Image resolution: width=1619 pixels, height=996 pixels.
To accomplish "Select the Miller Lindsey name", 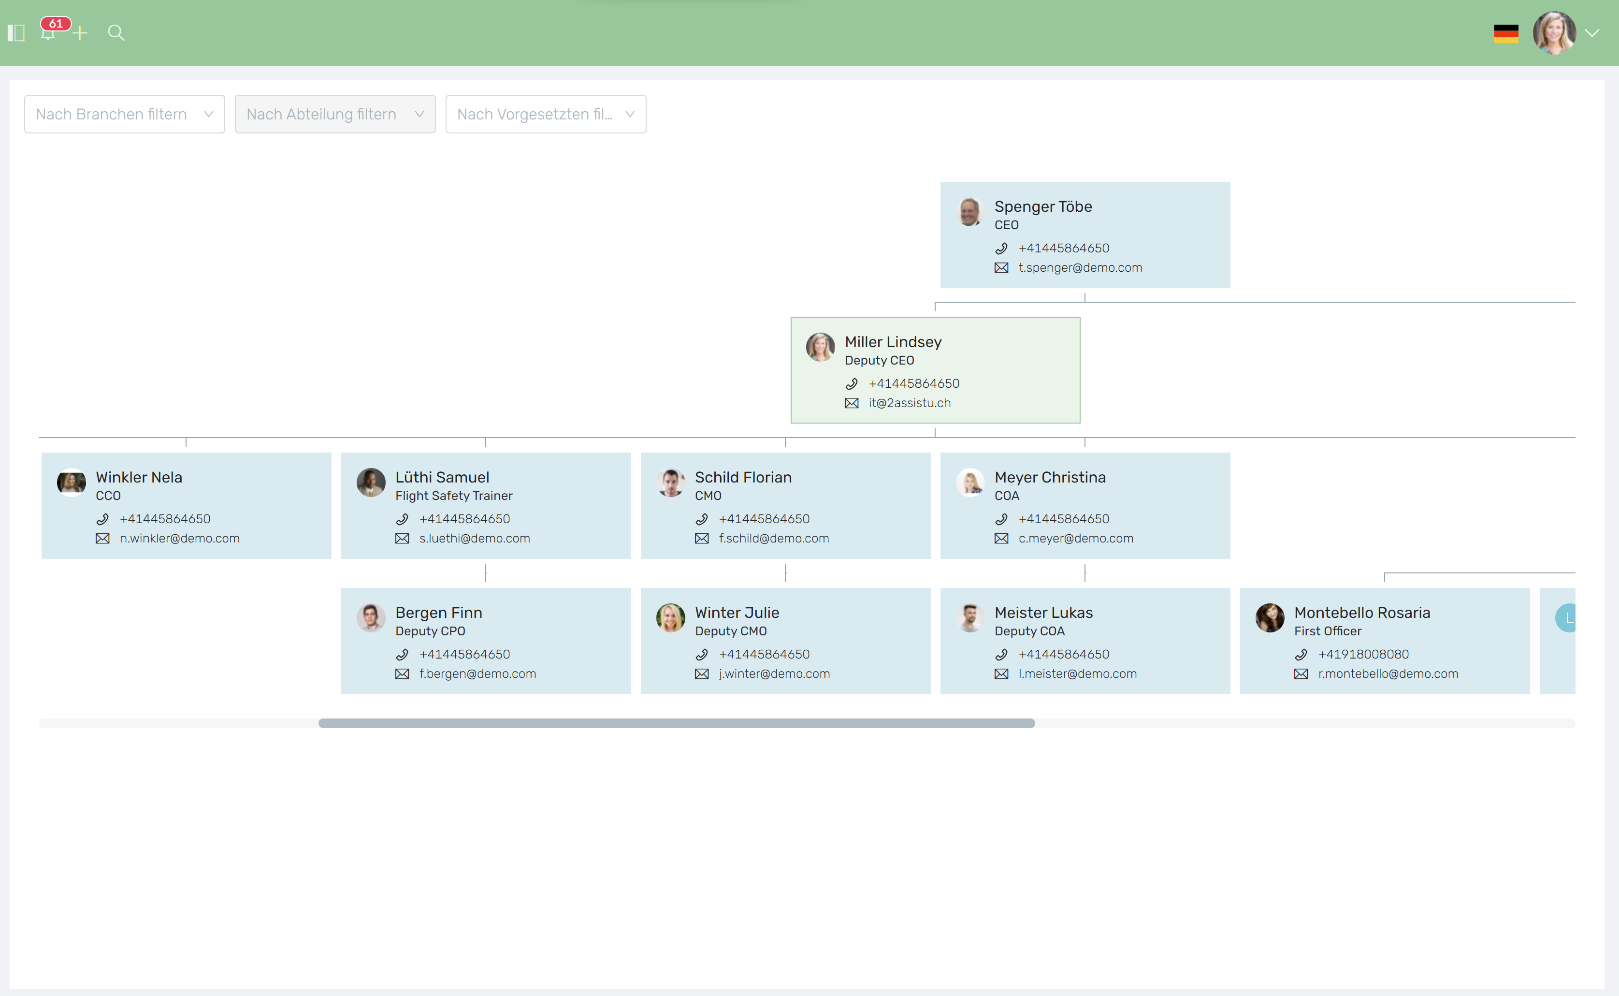I will 893,342.
